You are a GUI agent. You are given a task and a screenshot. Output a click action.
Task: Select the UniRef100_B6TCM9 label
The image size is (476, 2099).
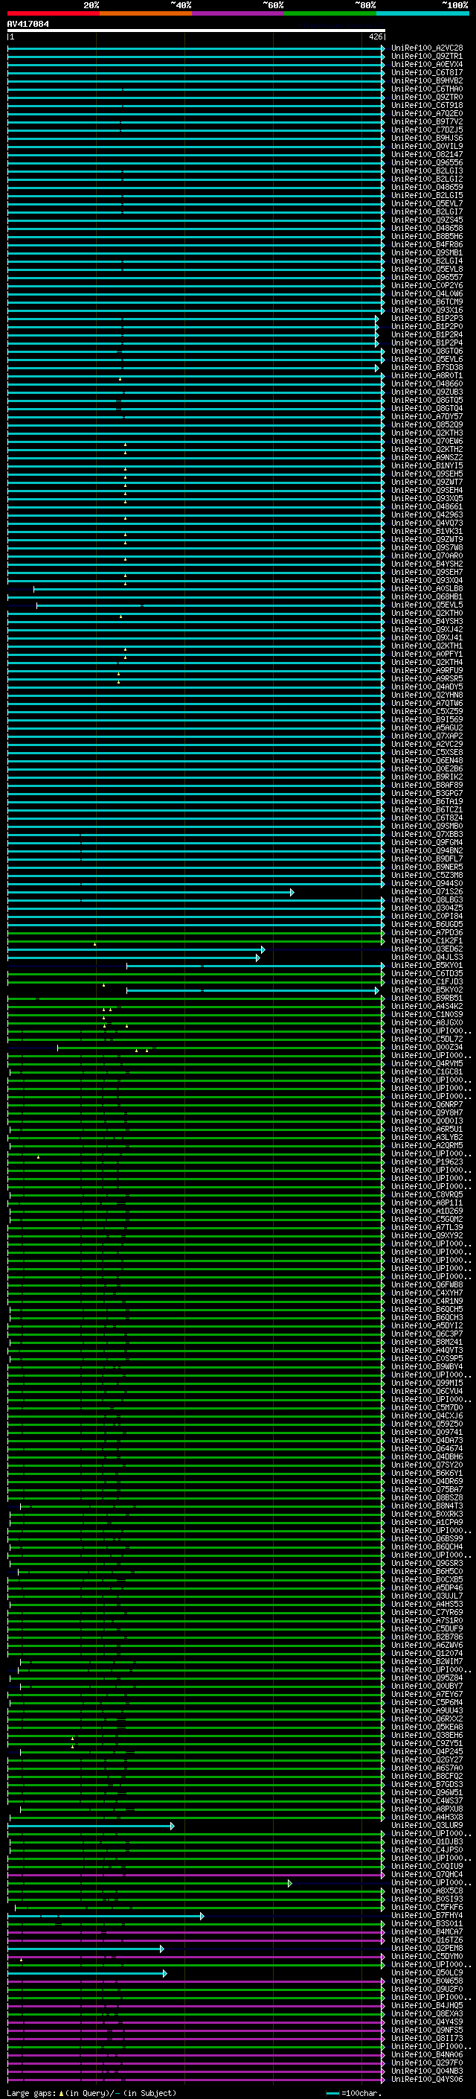pyautogui.click(x=426, y=302)
